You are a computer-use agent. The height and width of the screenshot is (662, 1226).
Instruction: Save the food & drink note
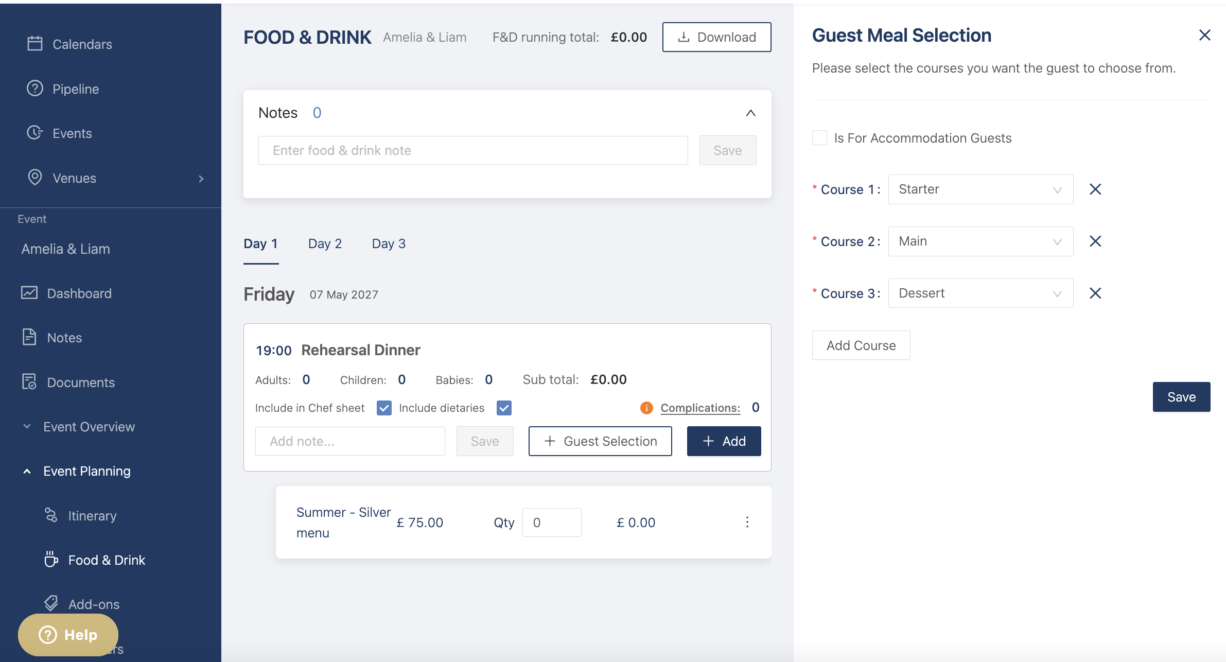(x=728, y=150)
